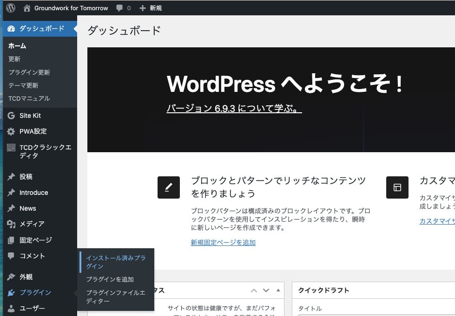Open PWA設定 via the gear icon

pyautogui.click(x=11, y=131)
